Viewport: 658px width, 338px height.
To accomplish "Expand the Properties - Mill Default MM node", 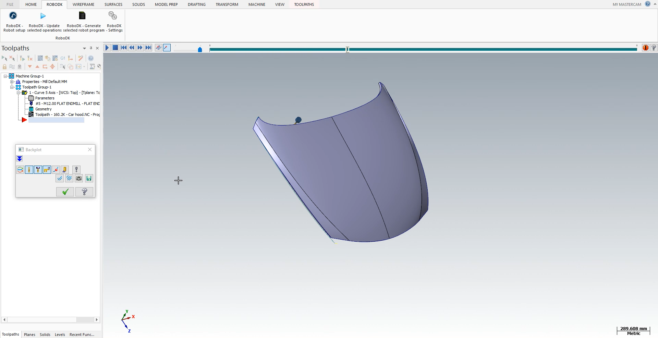I will pos(12,82).
